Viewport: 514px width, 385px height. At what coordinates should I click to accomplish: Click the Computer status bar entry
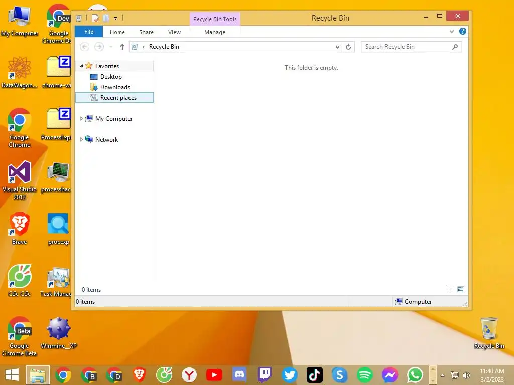tap(414, 301)
